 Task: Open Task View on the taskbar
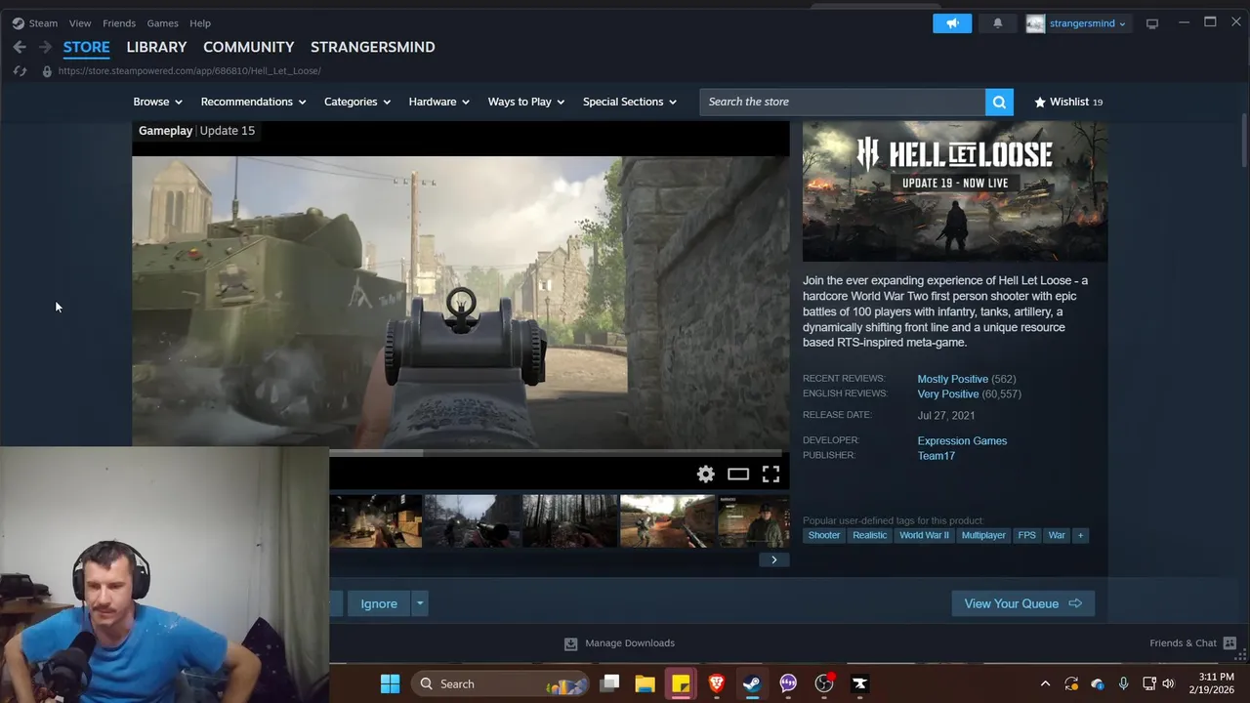click(610, 683)
